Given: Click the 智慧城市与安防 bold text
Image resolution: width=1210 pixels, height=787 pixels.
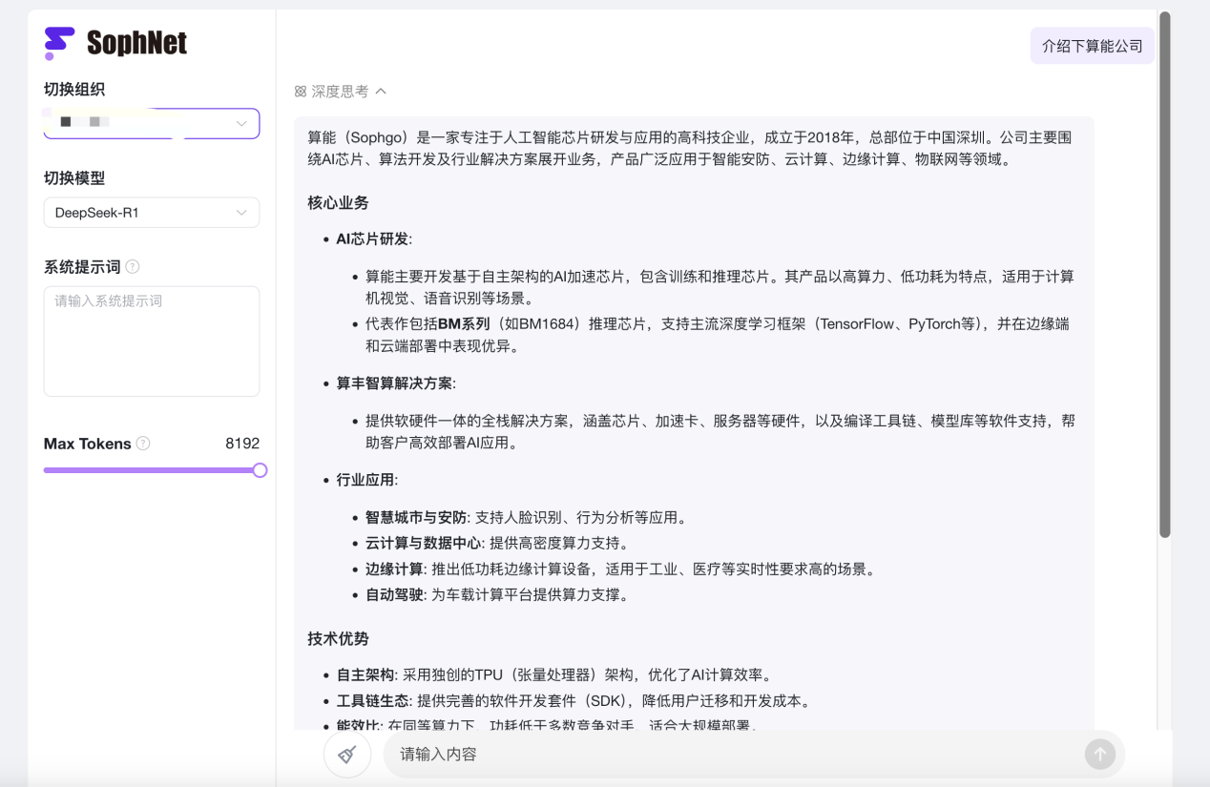Looking at the screenshot, I should [416, 518].
